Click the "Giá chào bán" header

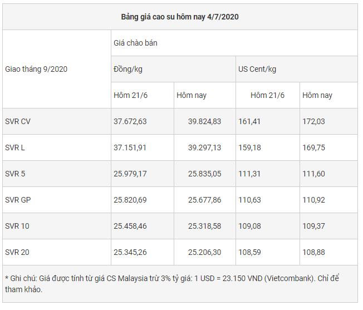(x=135, y=43)
